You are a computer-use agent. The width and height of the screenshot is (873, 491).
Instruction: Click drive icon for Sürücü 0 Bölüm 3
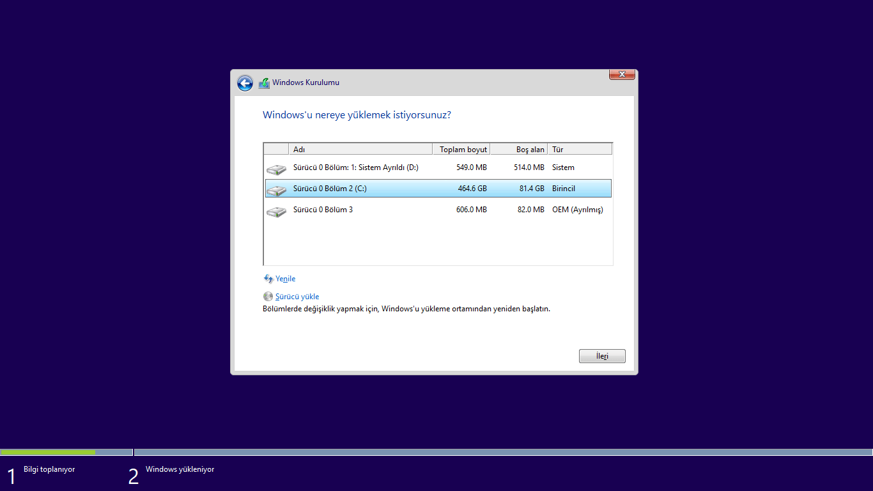[x=276, y=211]
